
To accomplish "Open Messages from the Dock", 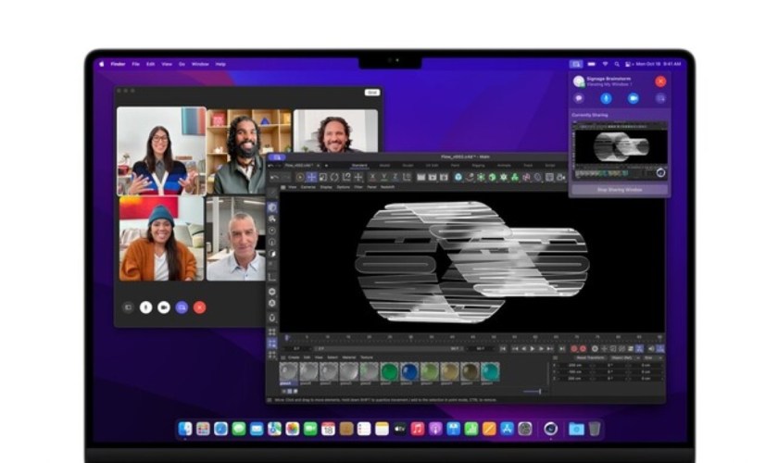I will point(239,429).
